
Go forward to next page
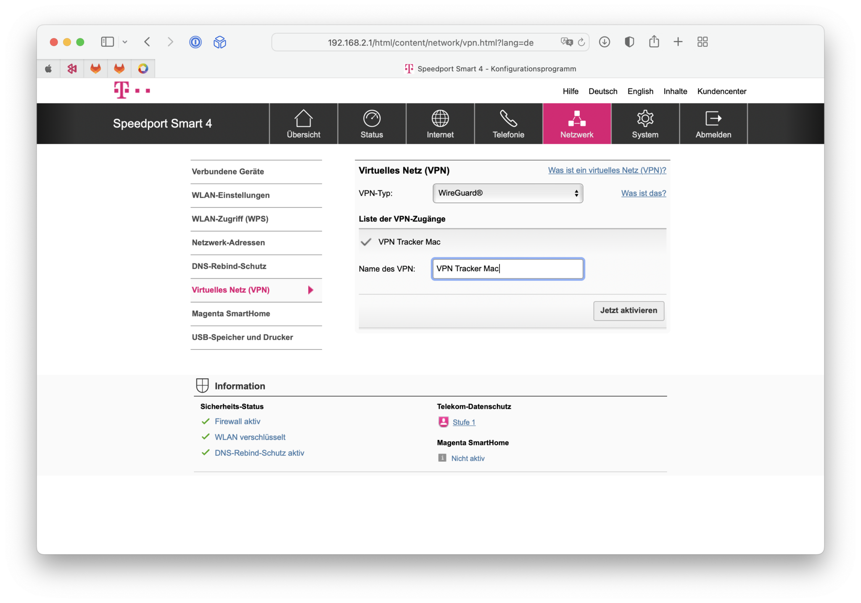click(170, 42)
